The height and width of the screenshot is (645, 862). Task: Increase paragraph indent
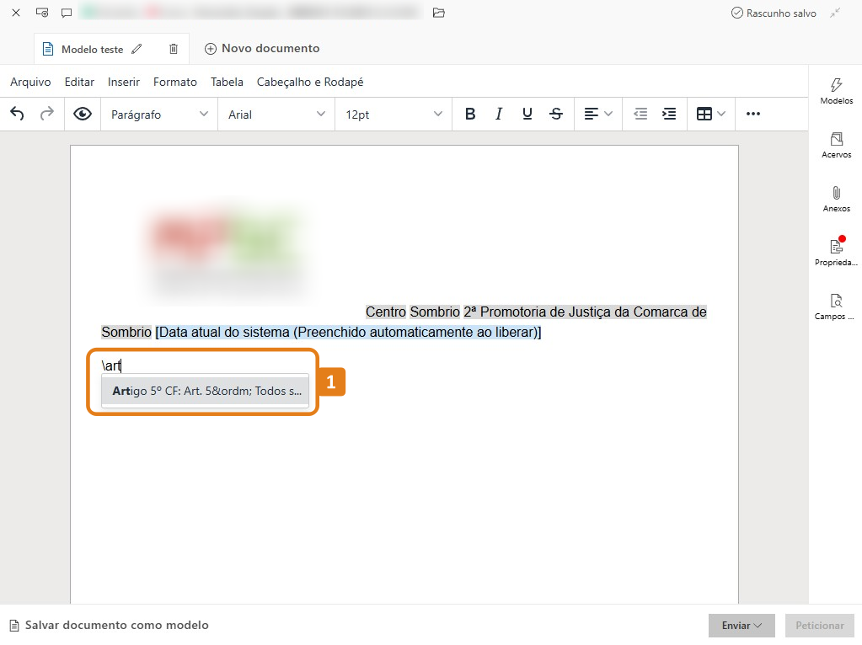pos(669,114)
